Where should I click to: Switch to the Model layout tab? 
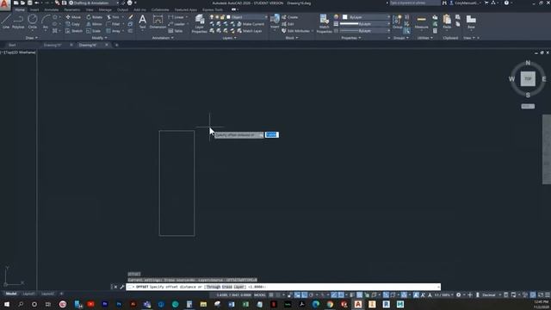coord(11,294)
